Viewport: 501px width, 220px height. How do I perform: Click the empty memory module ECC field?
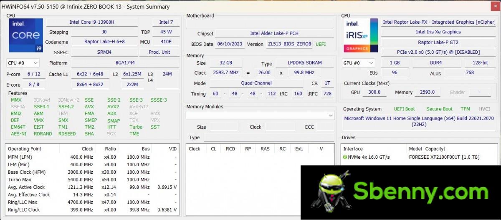pos(326,127)
